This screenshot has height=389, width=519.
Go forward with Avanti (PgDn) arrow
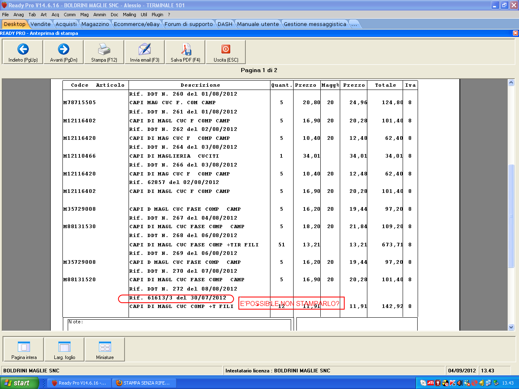tap(64, 52)
